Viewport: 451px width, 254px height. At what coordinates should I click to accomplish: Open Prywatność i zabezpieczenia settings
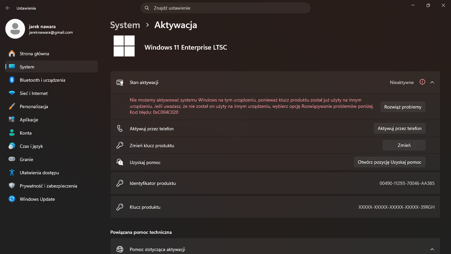click(52, 186)
